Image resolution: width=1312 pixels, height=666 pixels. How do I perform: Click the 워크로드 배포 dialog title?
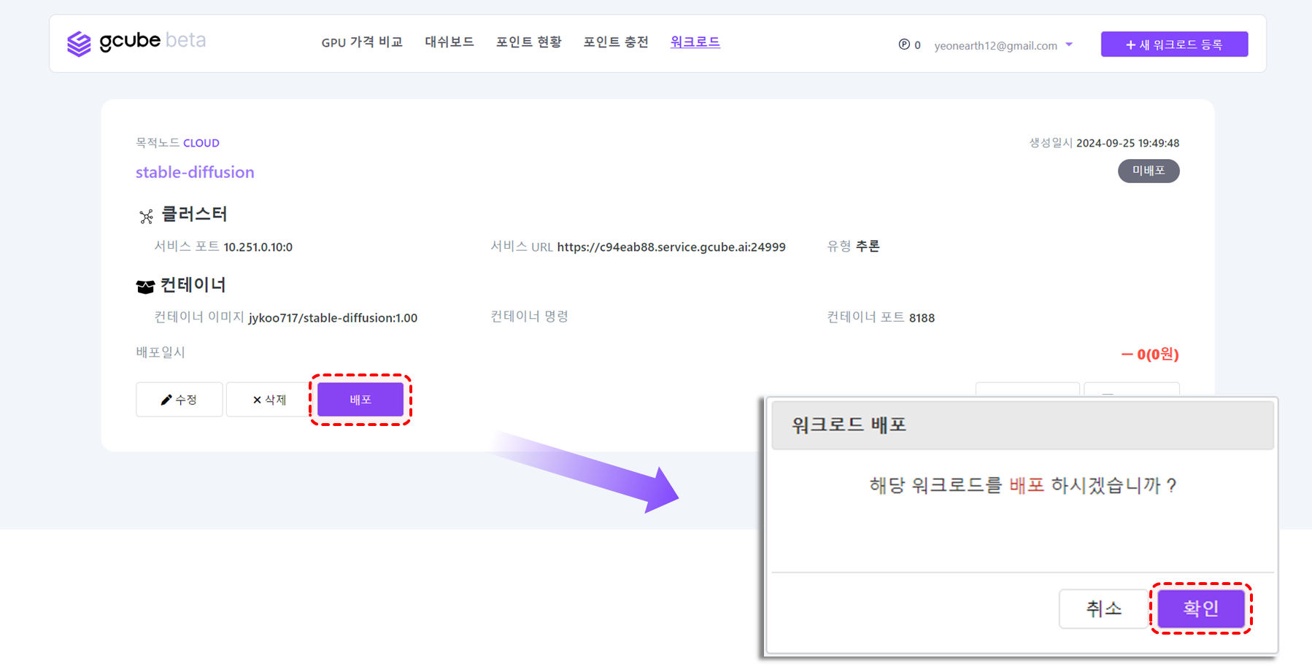click(849, 425)
